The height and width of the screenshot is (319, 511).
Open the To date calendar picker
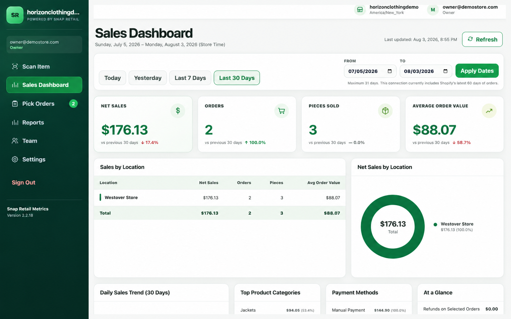pyautogui.click(x=445, y=71)
